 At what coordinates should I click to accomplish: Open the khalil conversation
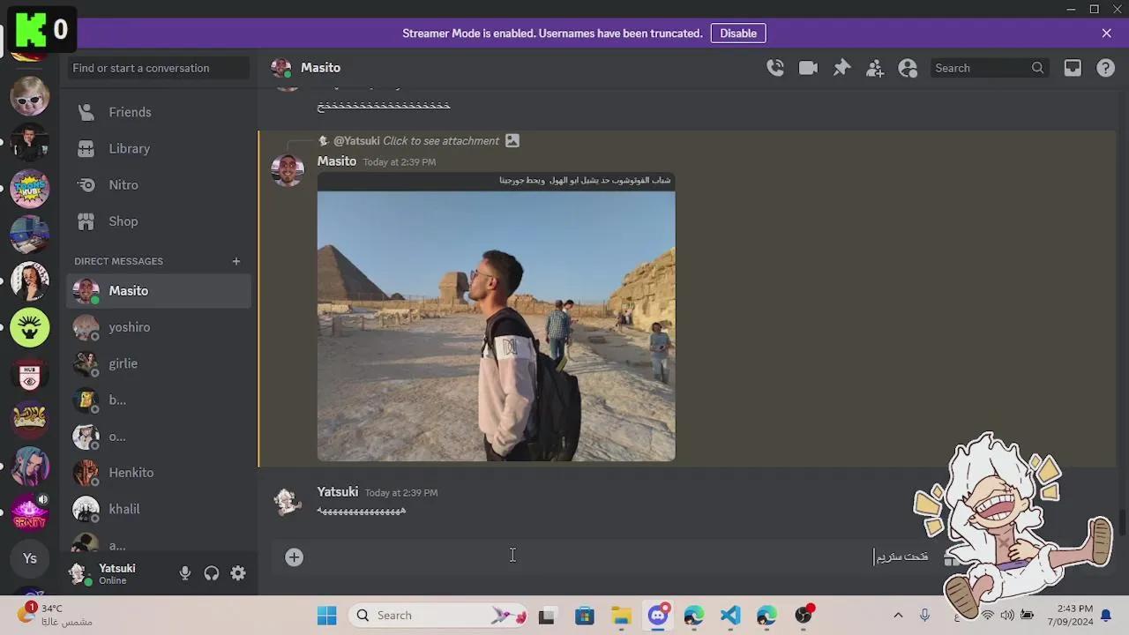(159, 509)
